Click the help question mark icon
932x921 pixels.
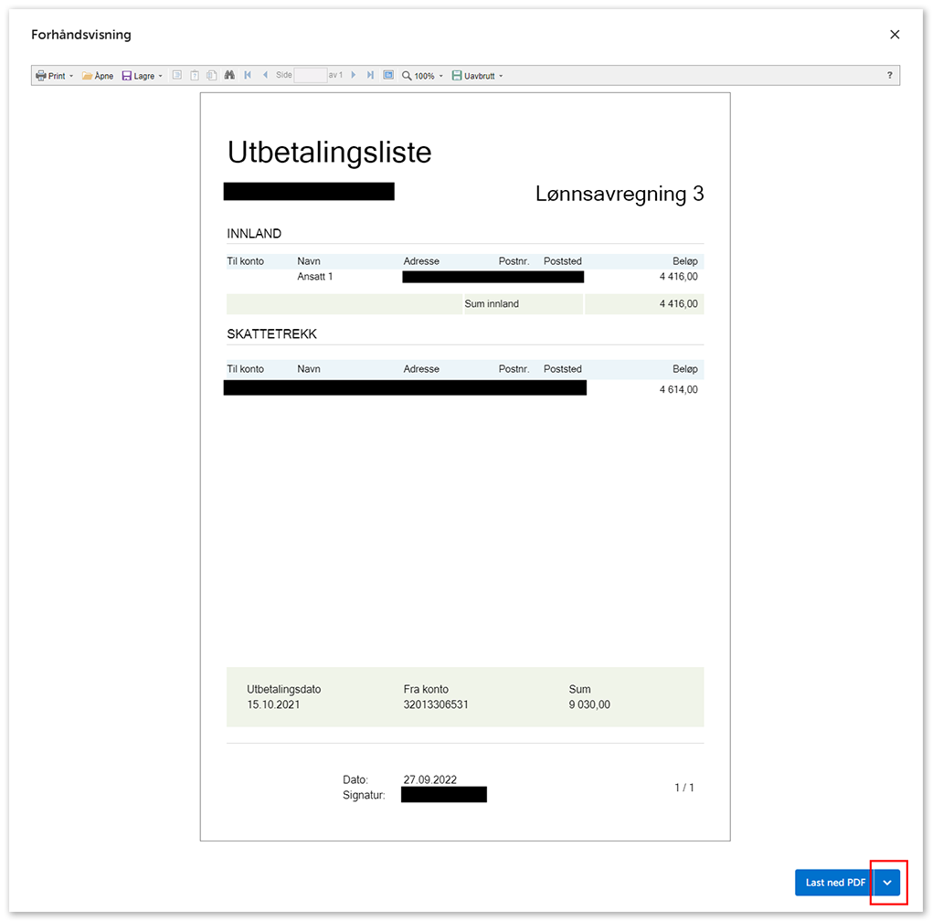pos(890,76)
